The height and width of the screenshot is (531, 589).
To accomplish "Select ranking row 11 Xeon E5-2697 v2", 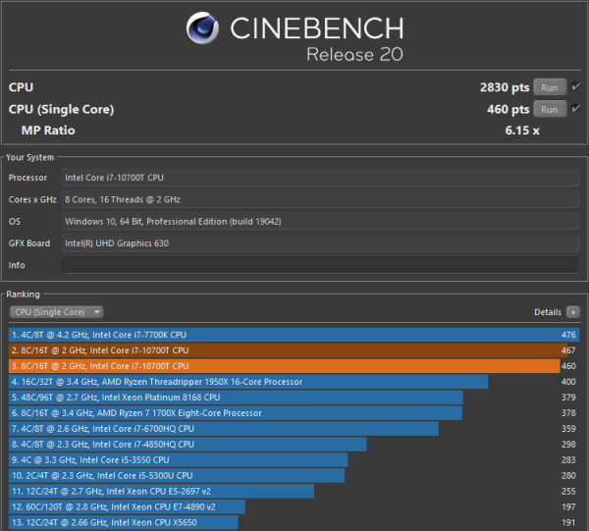I will (x=294, y=491).
